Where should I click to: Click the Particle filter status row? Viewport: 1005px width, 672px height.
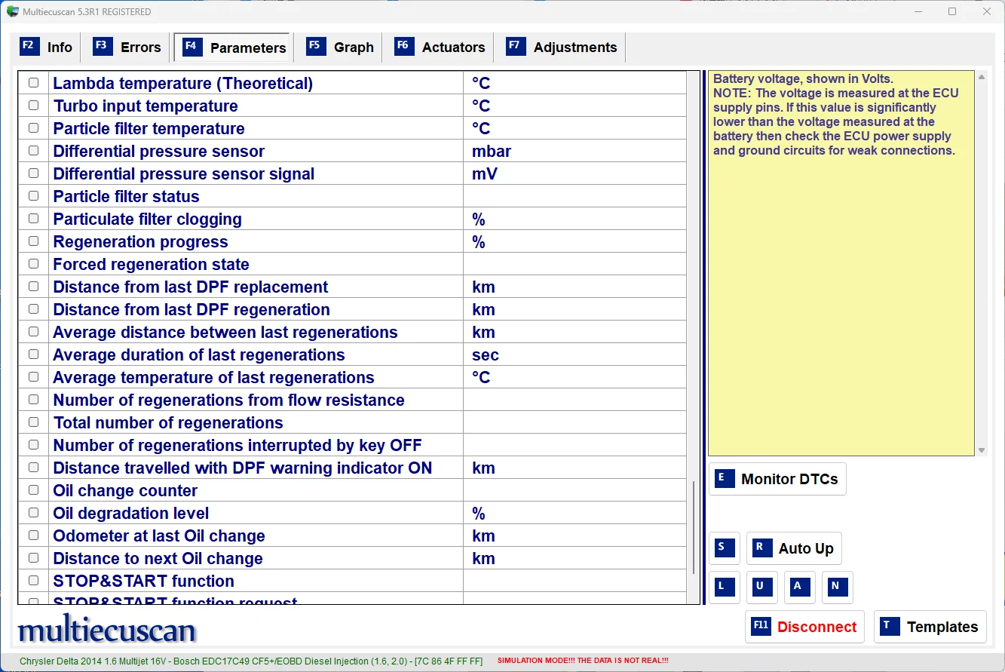pos(352,196)
